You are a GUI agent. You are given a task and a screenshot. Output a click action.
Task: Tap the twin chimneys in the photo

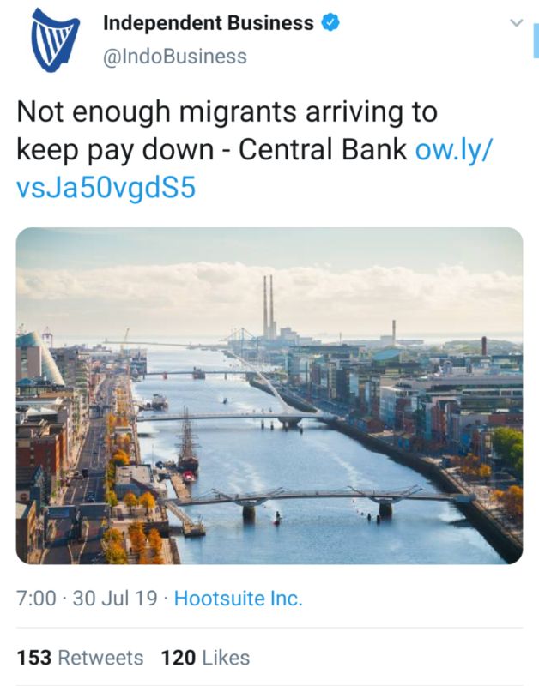point(269,306)
